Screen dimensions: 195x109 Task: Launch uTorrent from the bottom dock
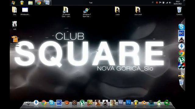click(82, 103)
